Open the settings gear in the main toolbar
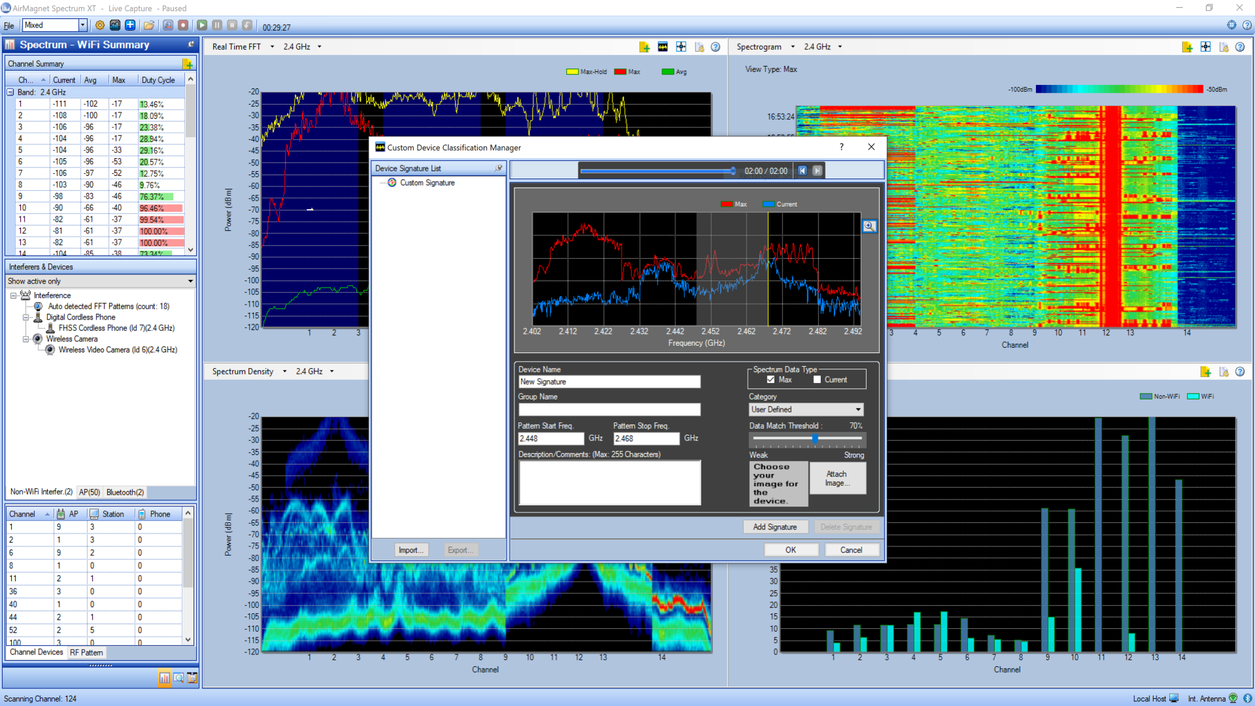1255x706 pixels. coord(100,25)
